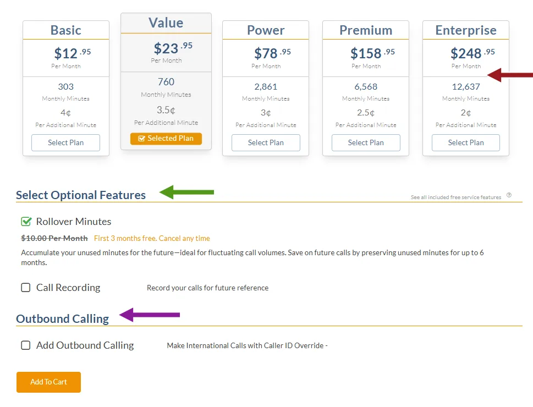
Task: Choose Select Plan under Power
Action: (x=266, y=143)
